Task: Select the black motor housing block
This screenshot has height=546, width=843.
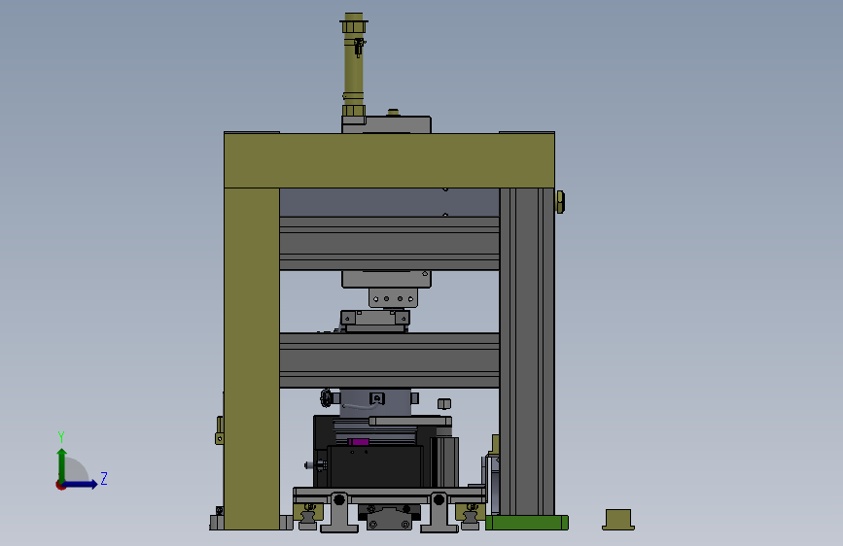Action: pos(375,466)
